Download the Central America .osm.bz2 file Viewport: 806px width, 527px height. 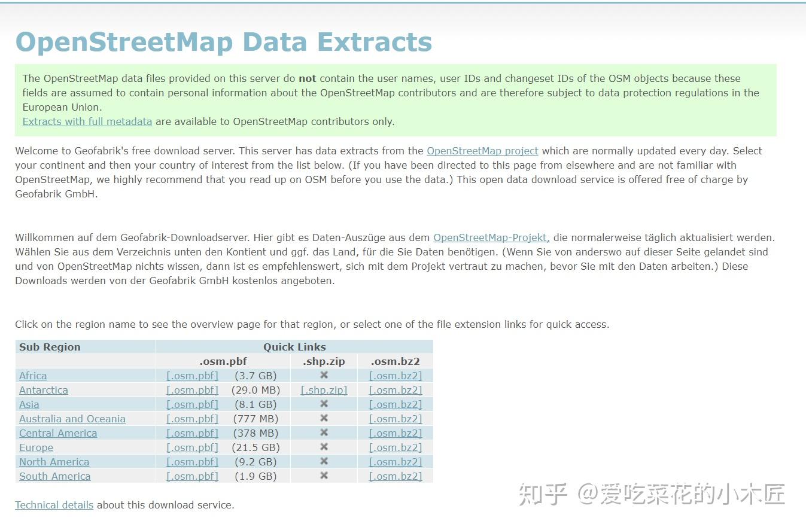395,433
